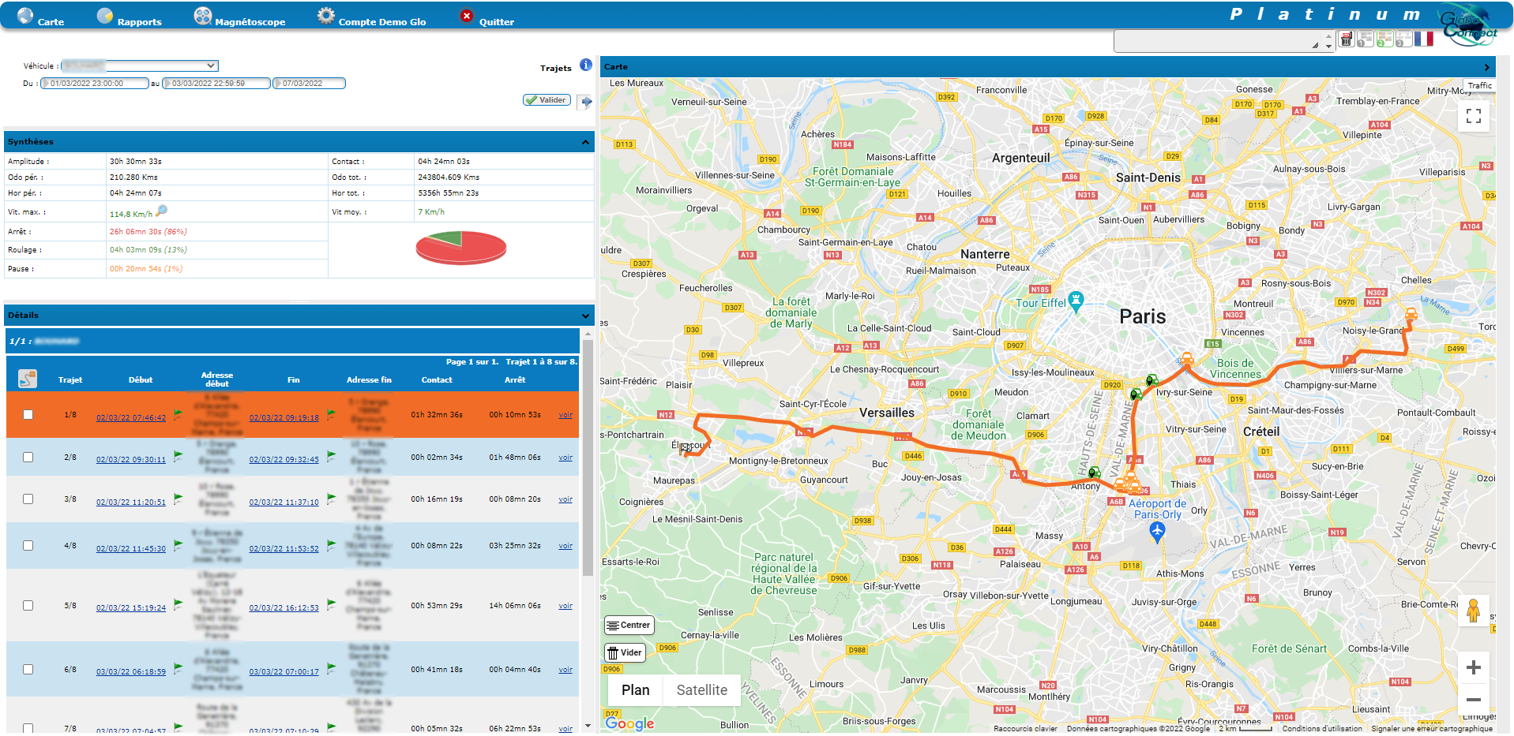Toggle fullscreen map view

tap(1473, 116)
